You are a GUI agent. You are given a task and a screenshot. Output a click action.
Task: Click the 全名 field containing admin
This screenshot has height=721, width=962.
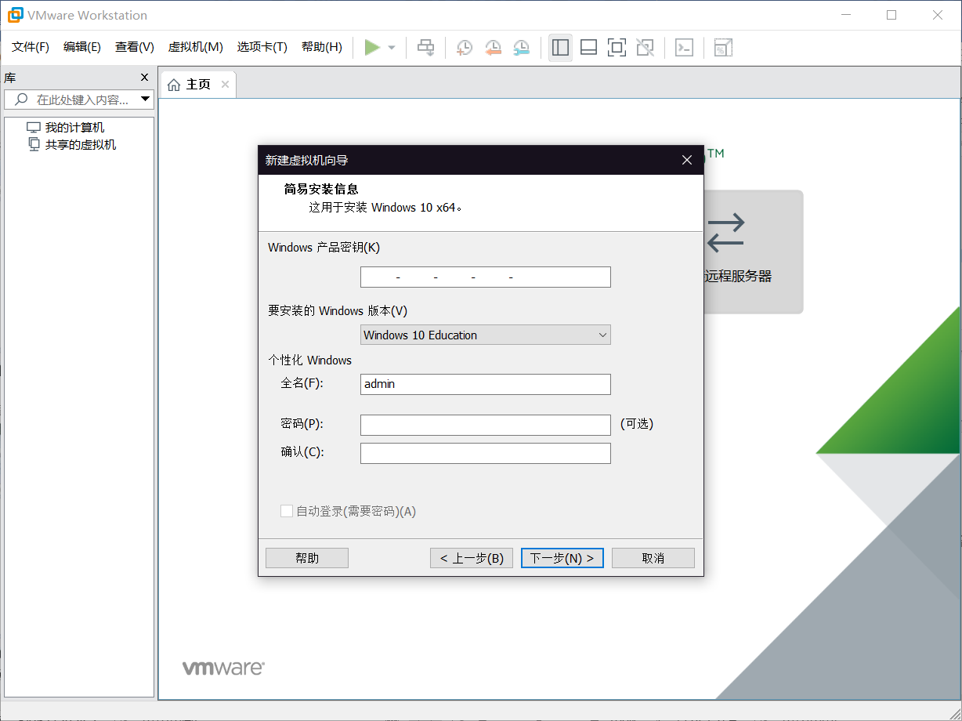point(486,384)
